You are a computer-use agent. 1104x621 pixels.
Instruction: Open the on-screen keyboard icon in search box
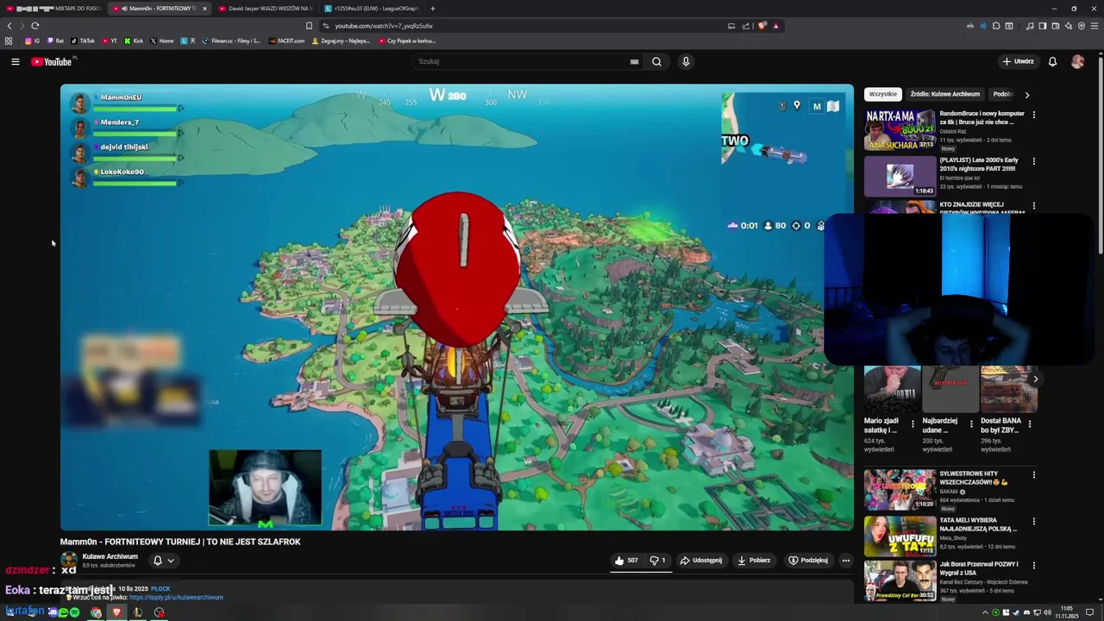point(634,61)
